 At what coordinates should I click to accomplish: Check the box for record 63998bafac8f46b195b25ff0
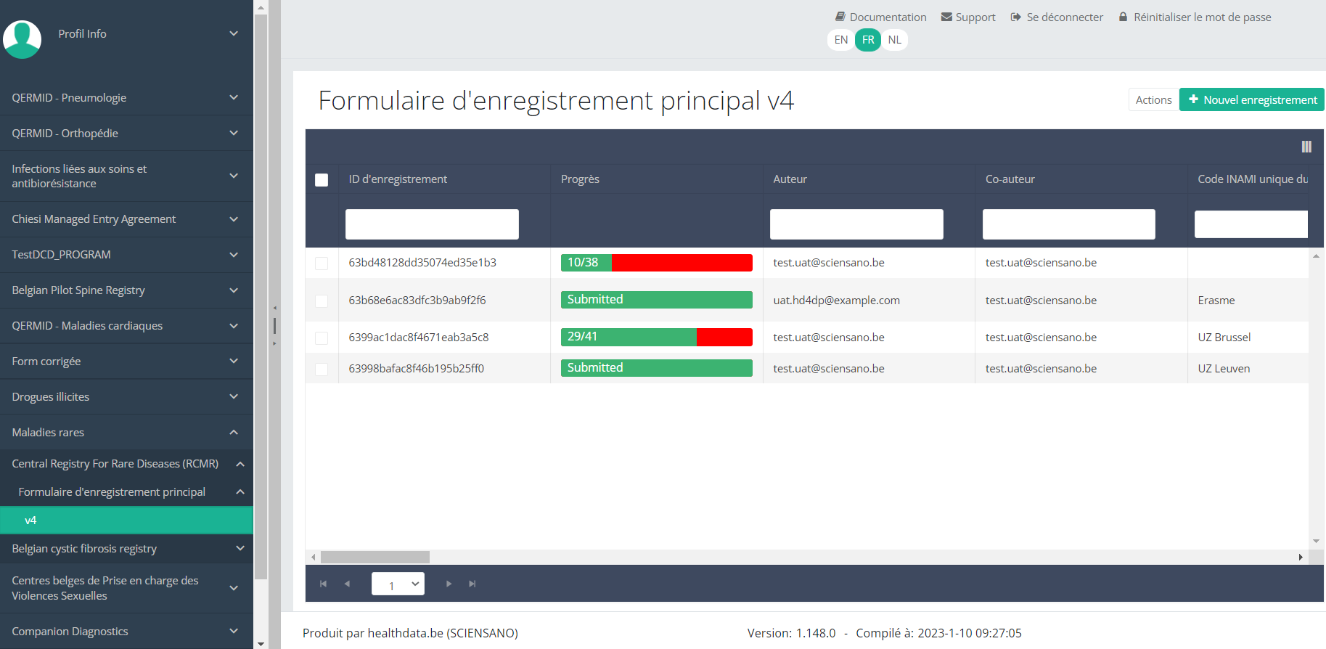pos(322,370)
